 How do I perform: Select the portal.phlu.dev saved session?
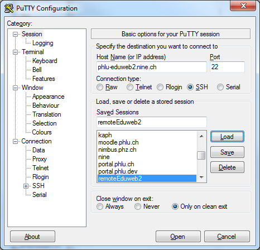(147, 171)
